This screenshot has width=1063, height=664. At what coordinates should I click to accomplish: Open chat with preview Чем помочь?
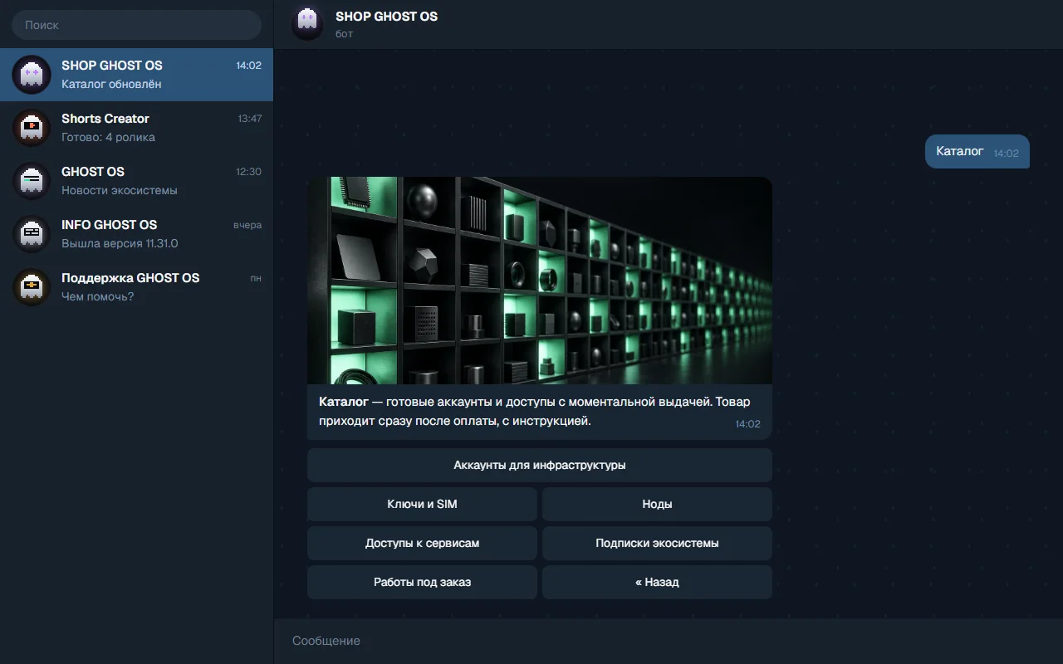136,287
